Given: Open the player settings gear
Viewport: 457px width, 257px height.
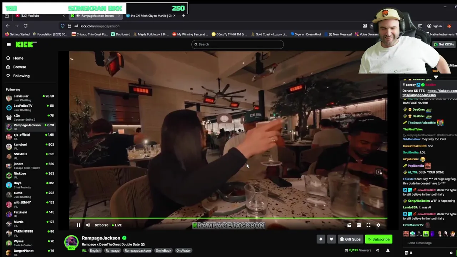Looking at the screenshot, I should (x=378, y=225).
